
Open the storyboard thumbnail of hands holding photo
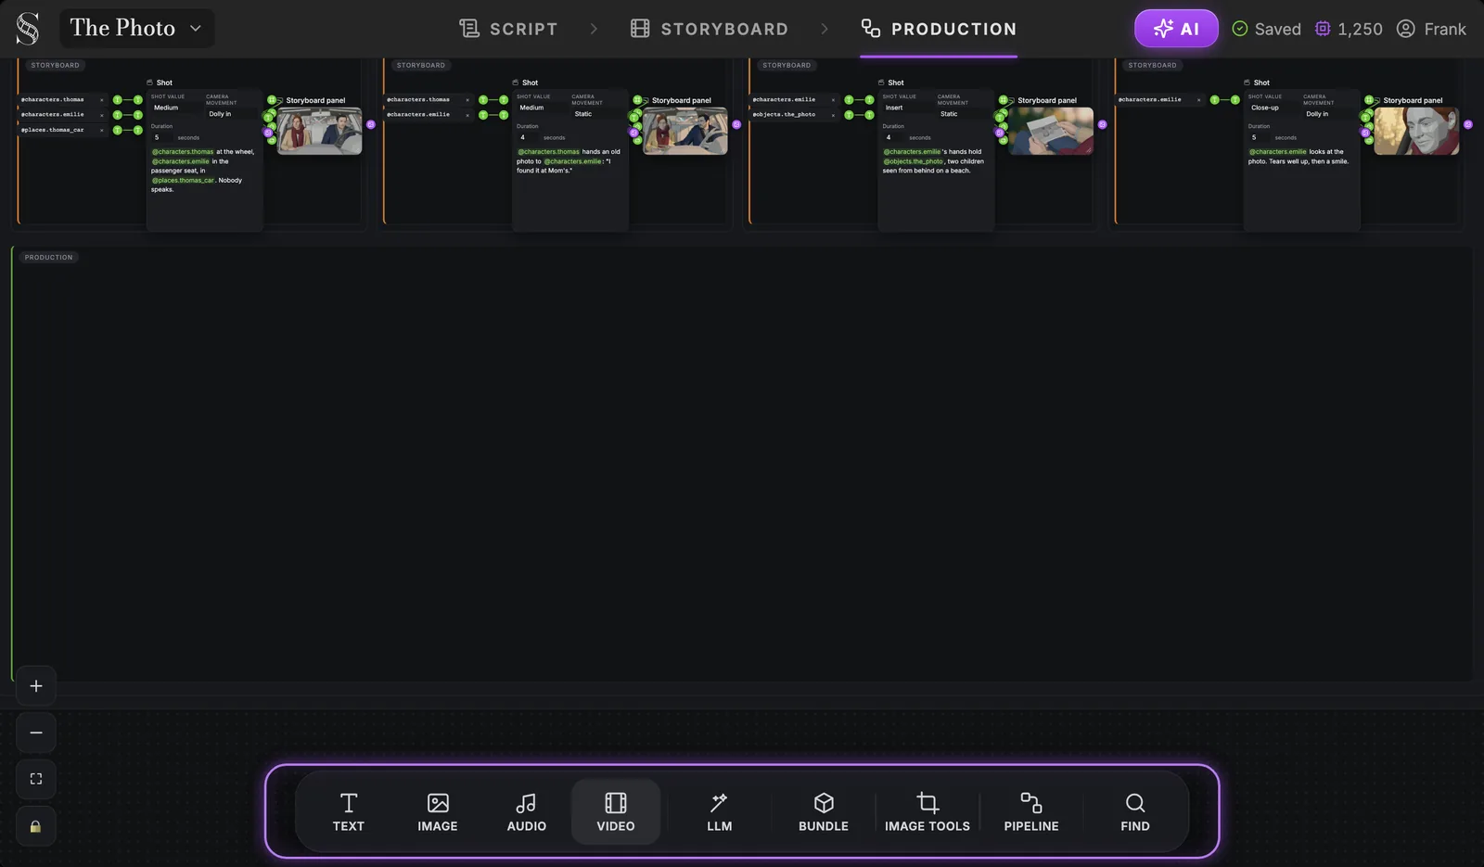click(x=1051, y=131)
